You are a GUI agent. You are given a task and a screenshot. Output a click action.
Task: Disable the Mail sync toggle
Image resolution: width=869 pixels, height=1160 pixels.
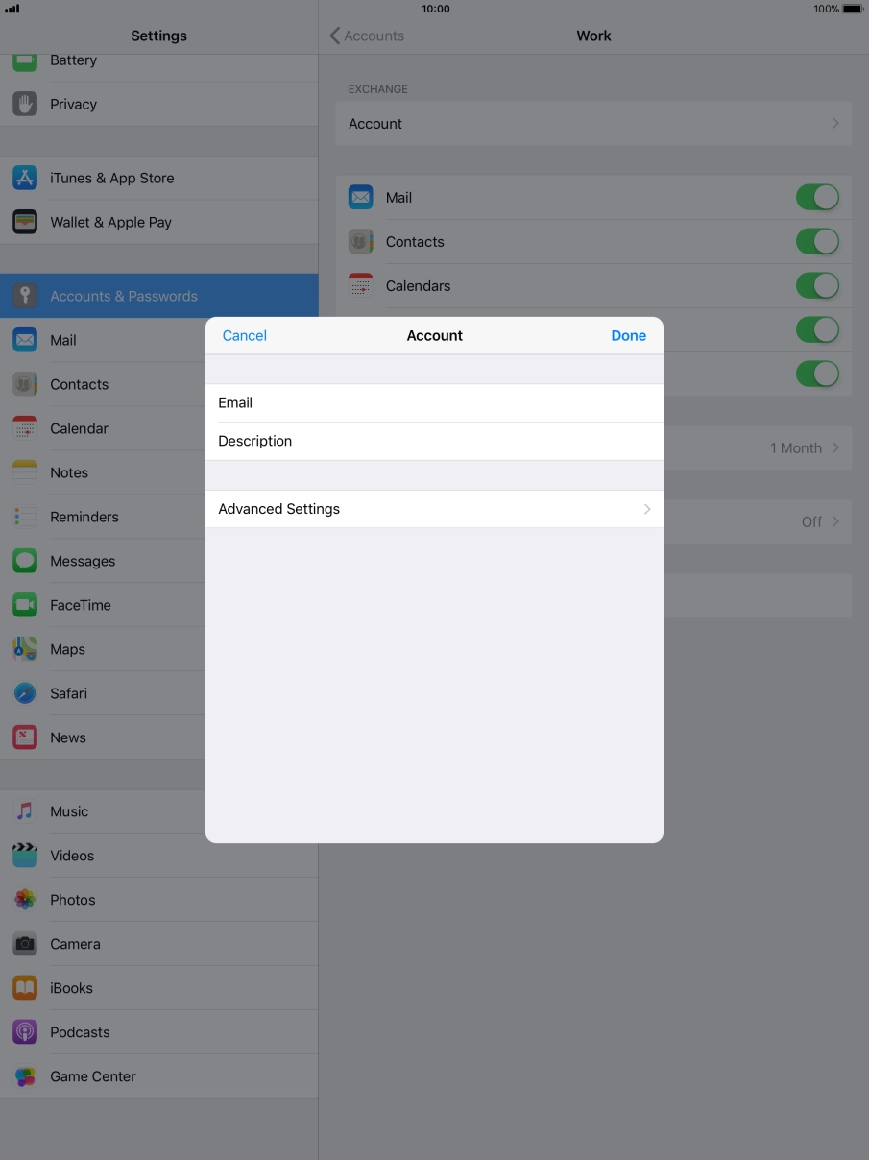817,196
